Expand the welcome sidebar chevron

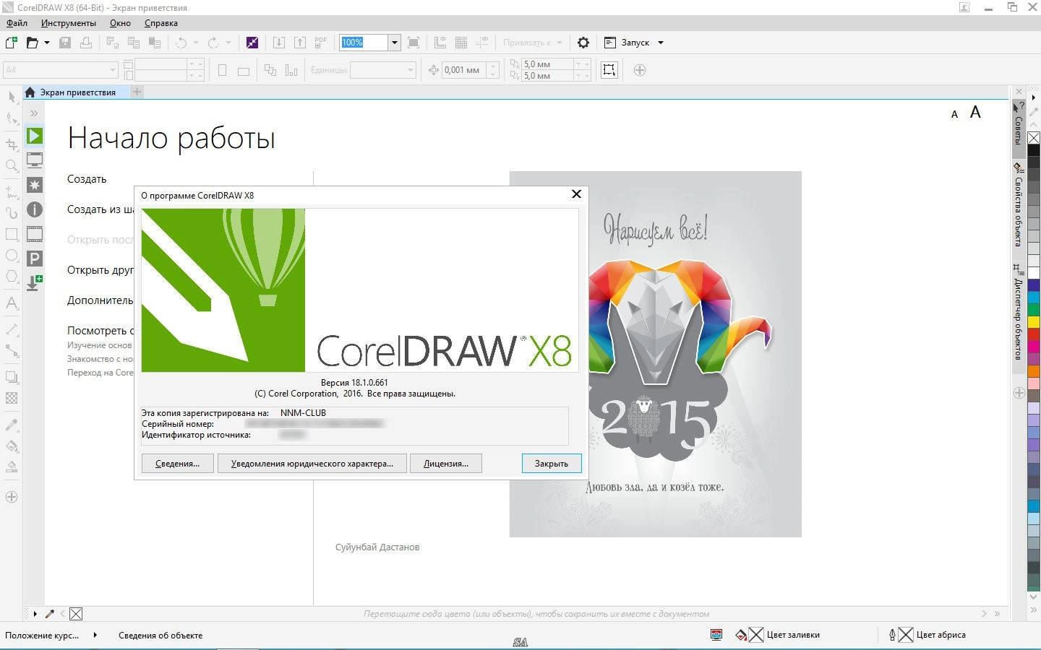[x=34, y=113]
